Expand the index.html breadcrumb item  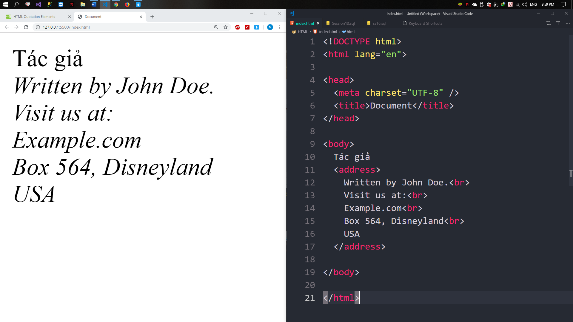[x=328, y=32]
